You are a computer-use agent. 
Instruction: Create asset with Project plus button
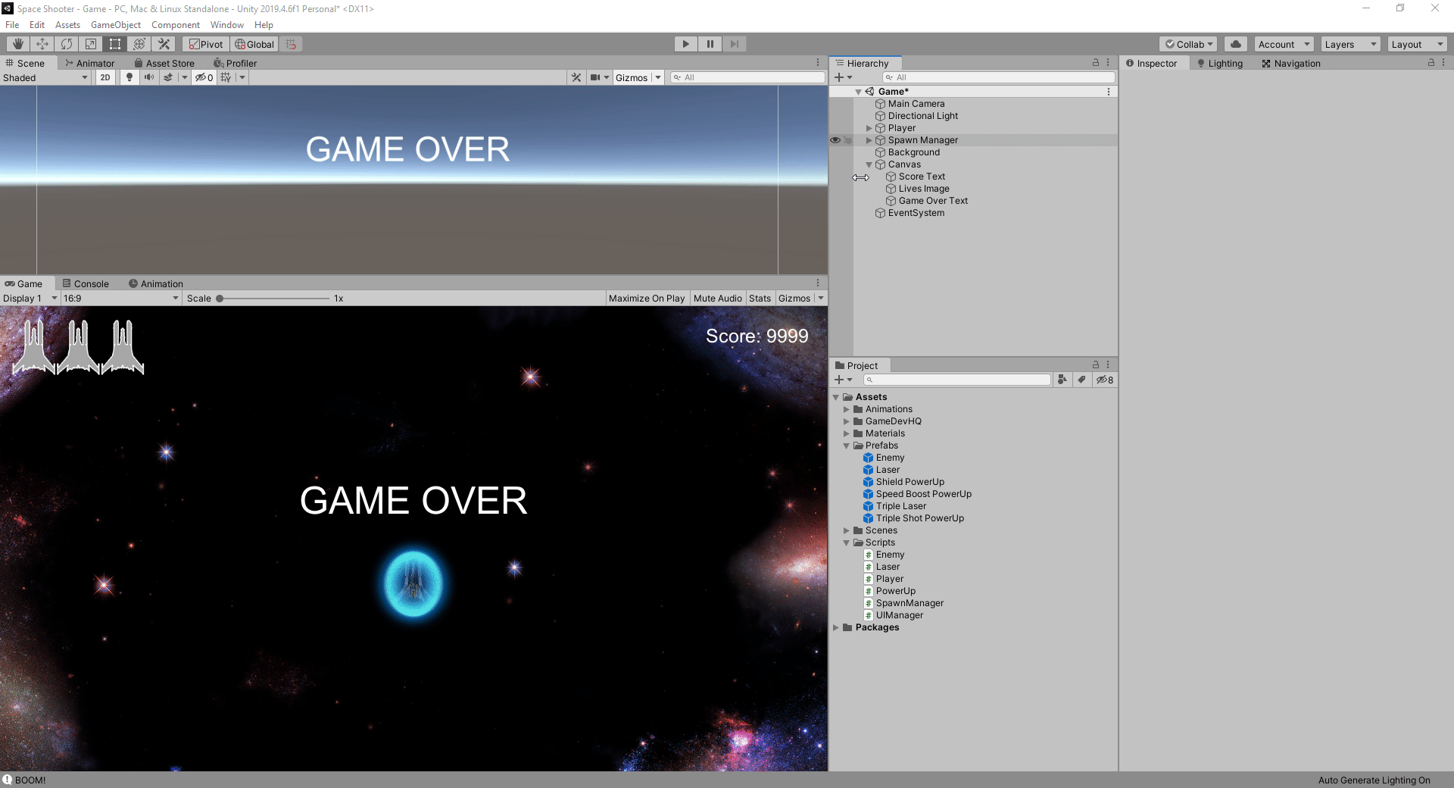click(x=839, y=380)
